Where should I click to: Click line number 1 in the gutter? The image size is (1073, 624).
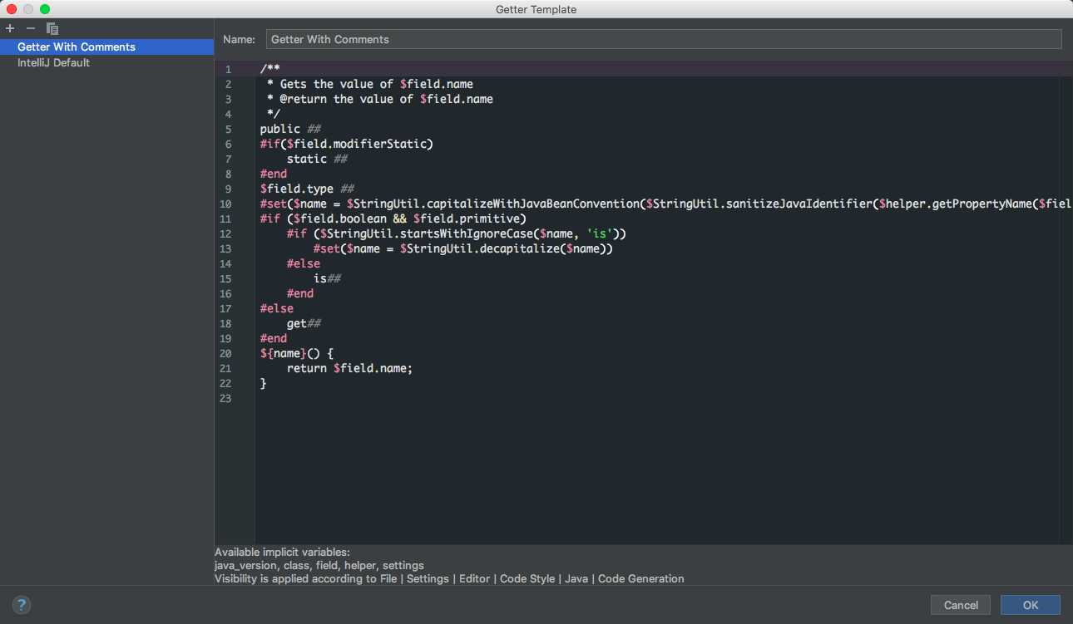(x=228, y=69)
